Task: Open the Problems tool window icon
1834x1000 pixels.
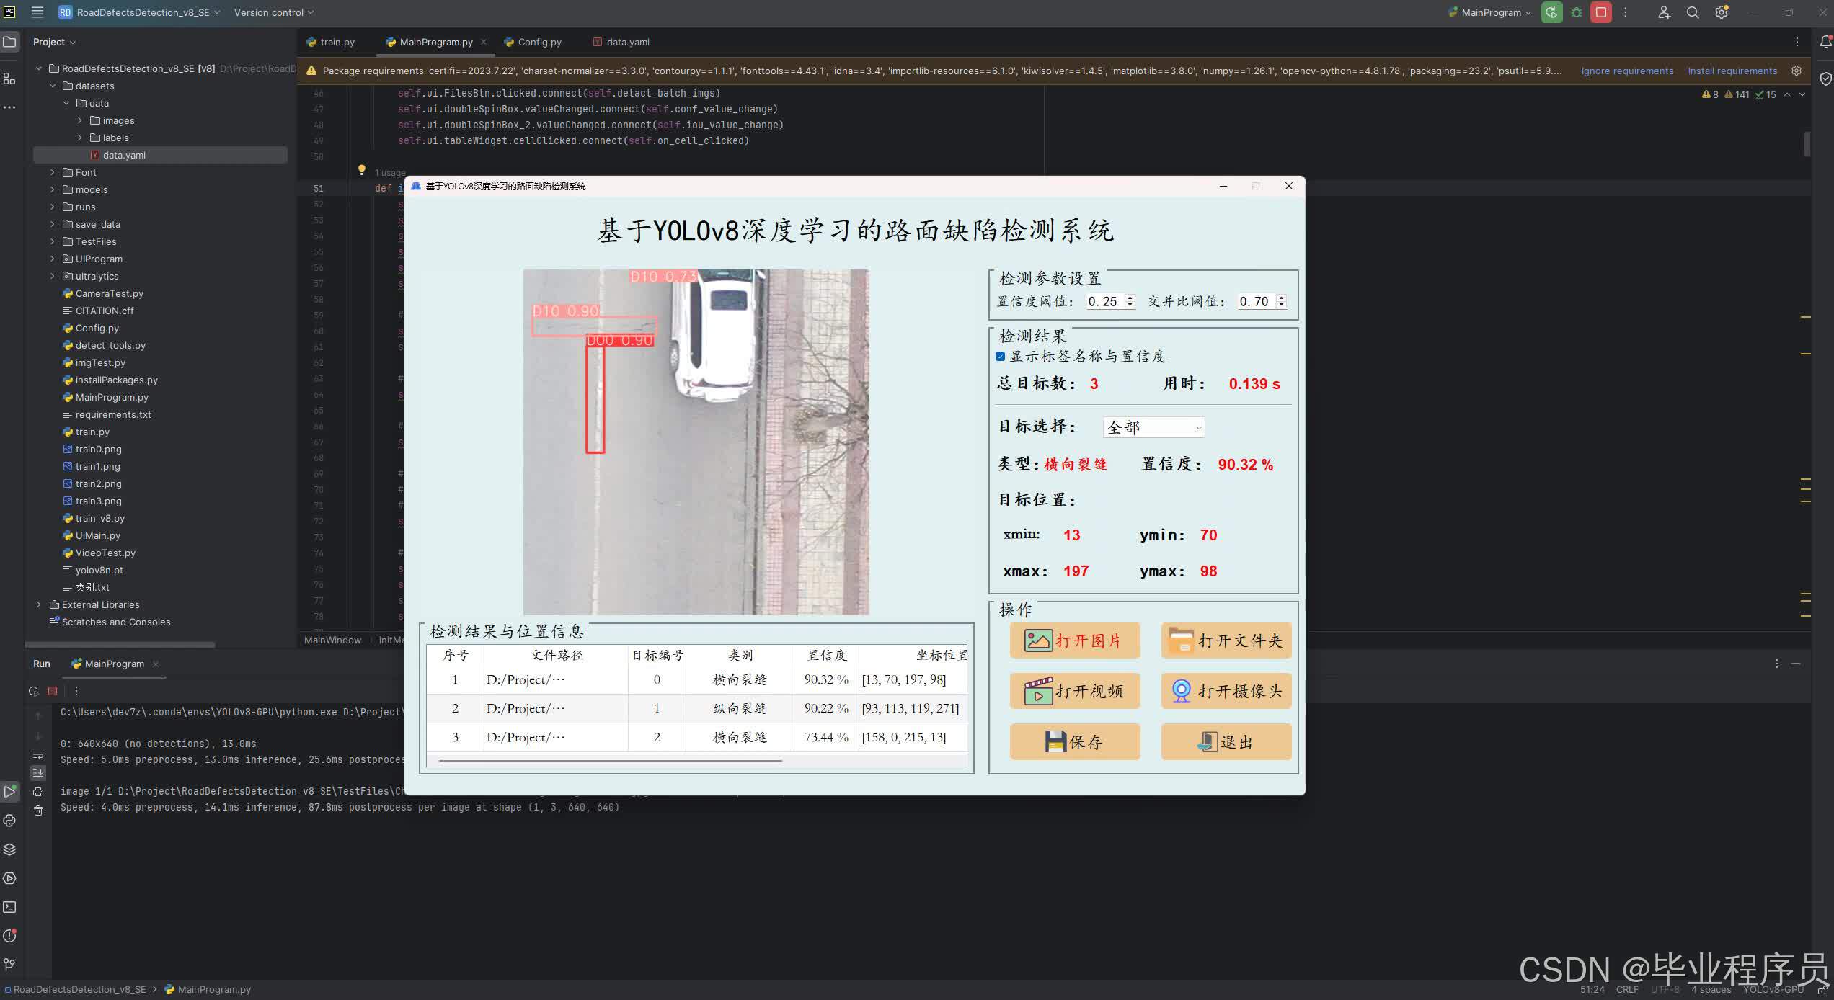Action: click(9, 936)
